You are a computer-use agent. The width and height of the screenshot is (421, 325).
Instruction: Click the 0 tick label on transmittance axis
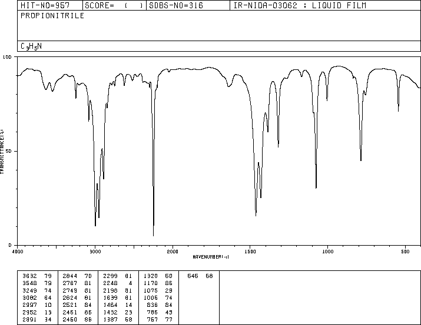10,245
